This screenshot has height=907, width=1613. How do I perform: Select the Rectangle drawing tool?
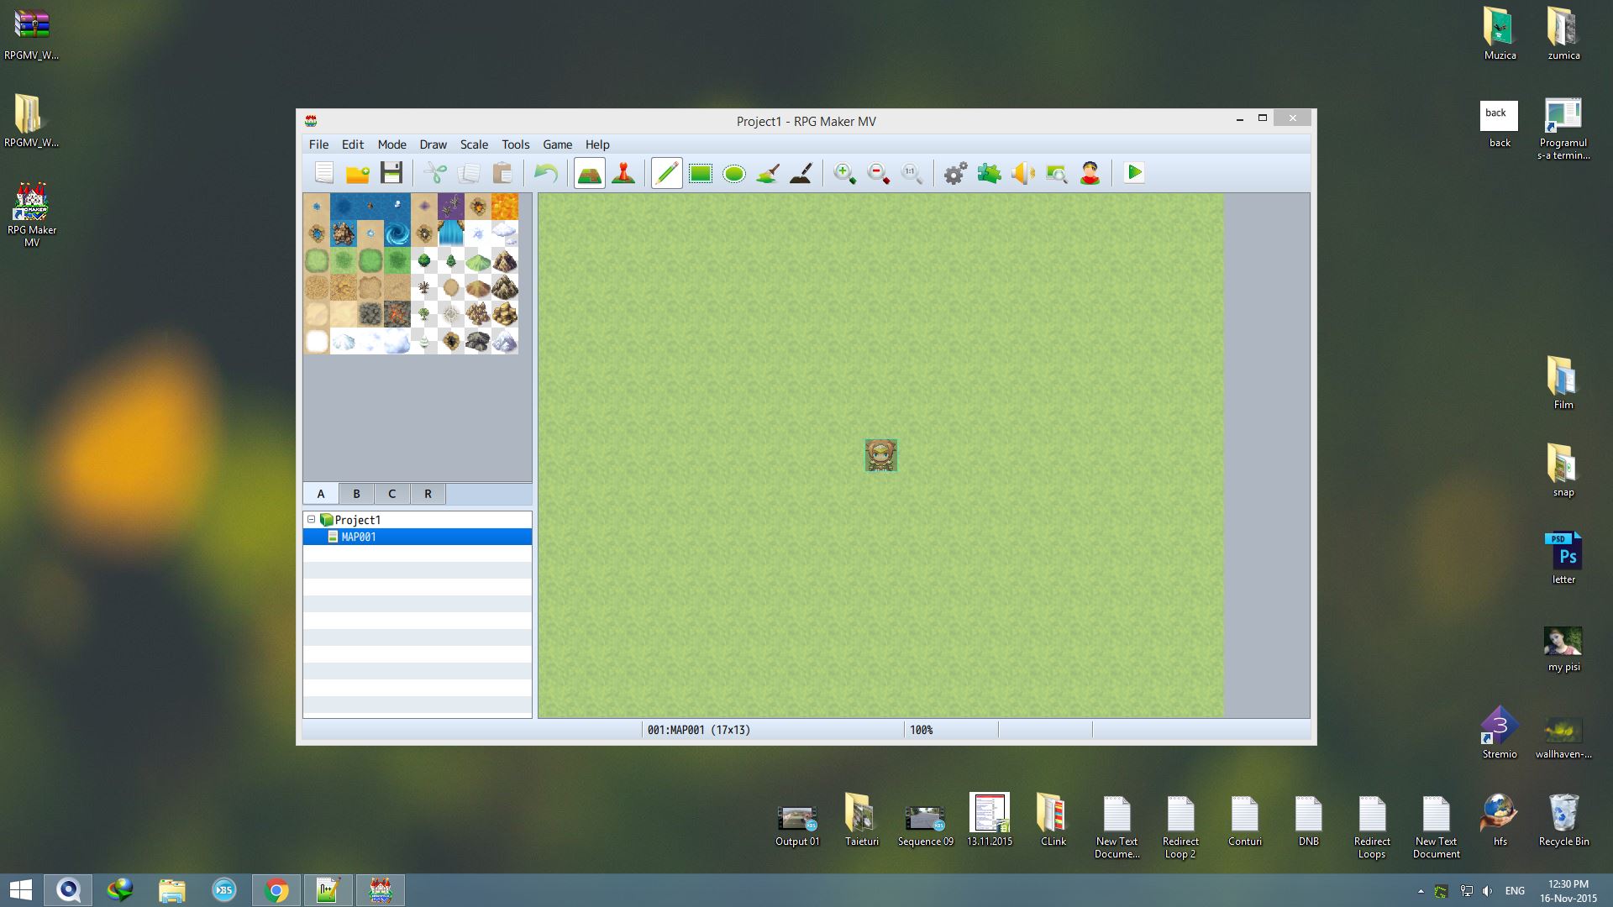pos(701,173)
